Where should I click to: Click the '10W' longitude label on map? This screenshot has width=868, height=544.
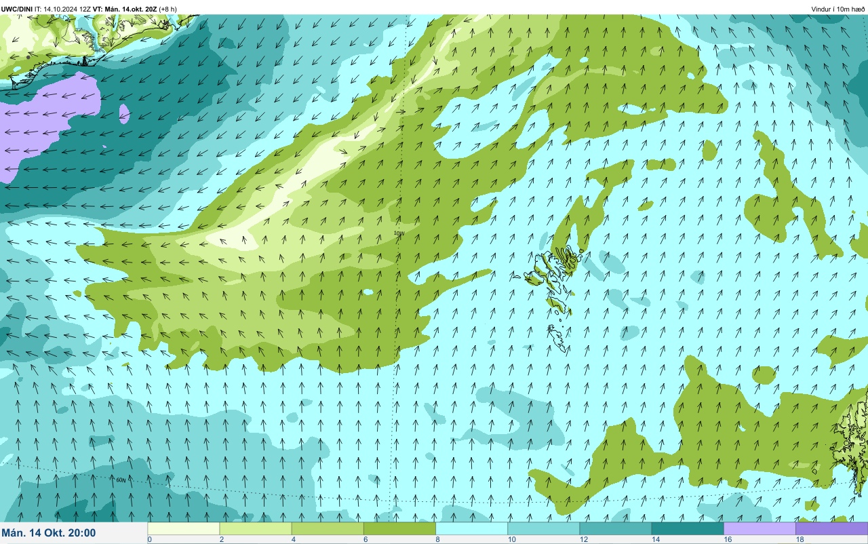399,233
